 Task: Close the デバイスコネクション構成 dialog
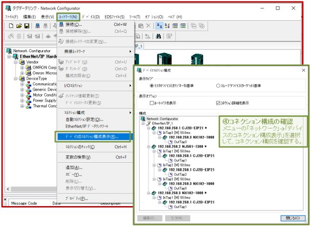tap(304, 70)
